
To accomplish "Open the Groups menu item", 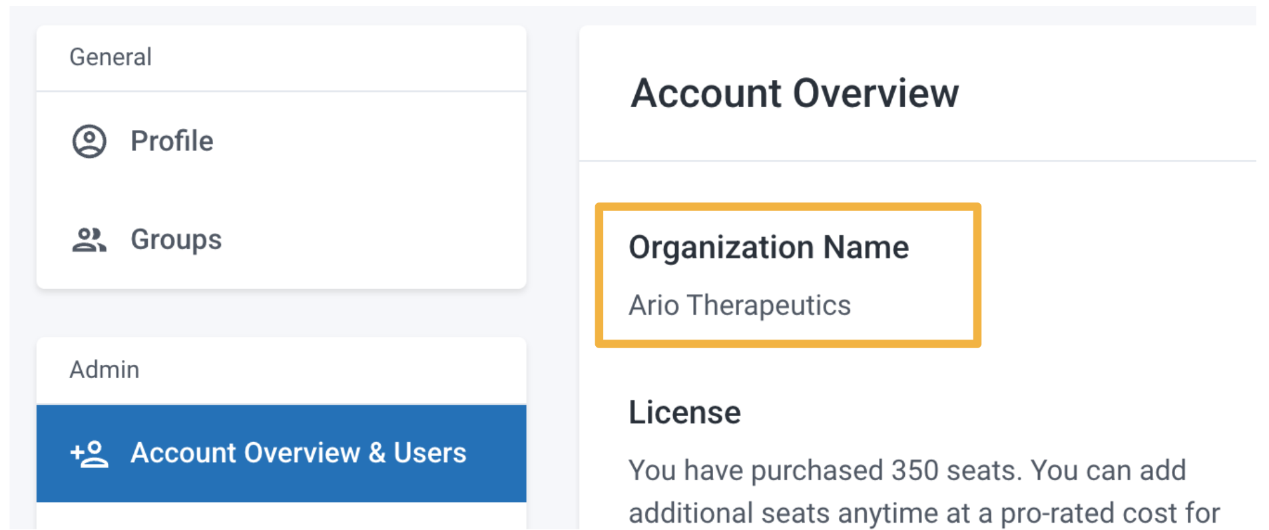I will click(281, 240).
